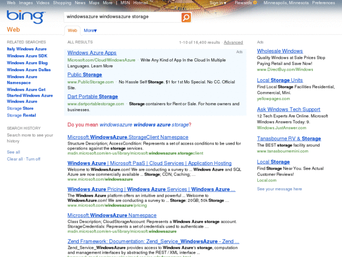Viewport: 342px width, 257px height.
Task: Click the Web heading under Bing logo
Action: pos(13,30)
